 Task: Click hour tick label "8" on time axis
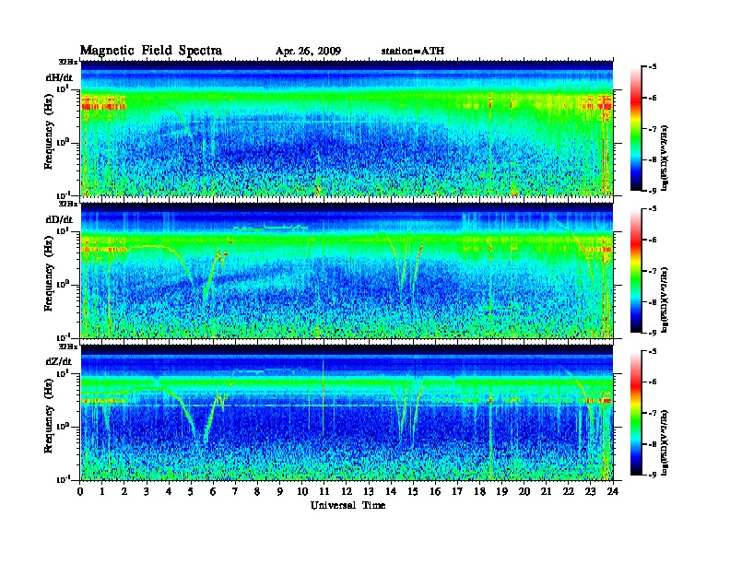(258, 492)
